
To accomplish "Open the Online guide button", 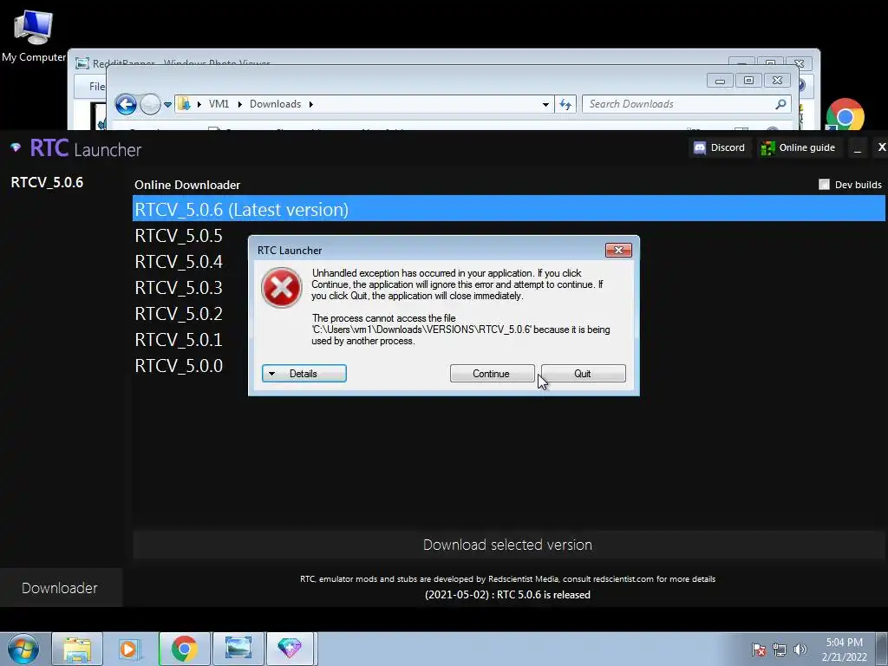I will [x=799, y=147].
